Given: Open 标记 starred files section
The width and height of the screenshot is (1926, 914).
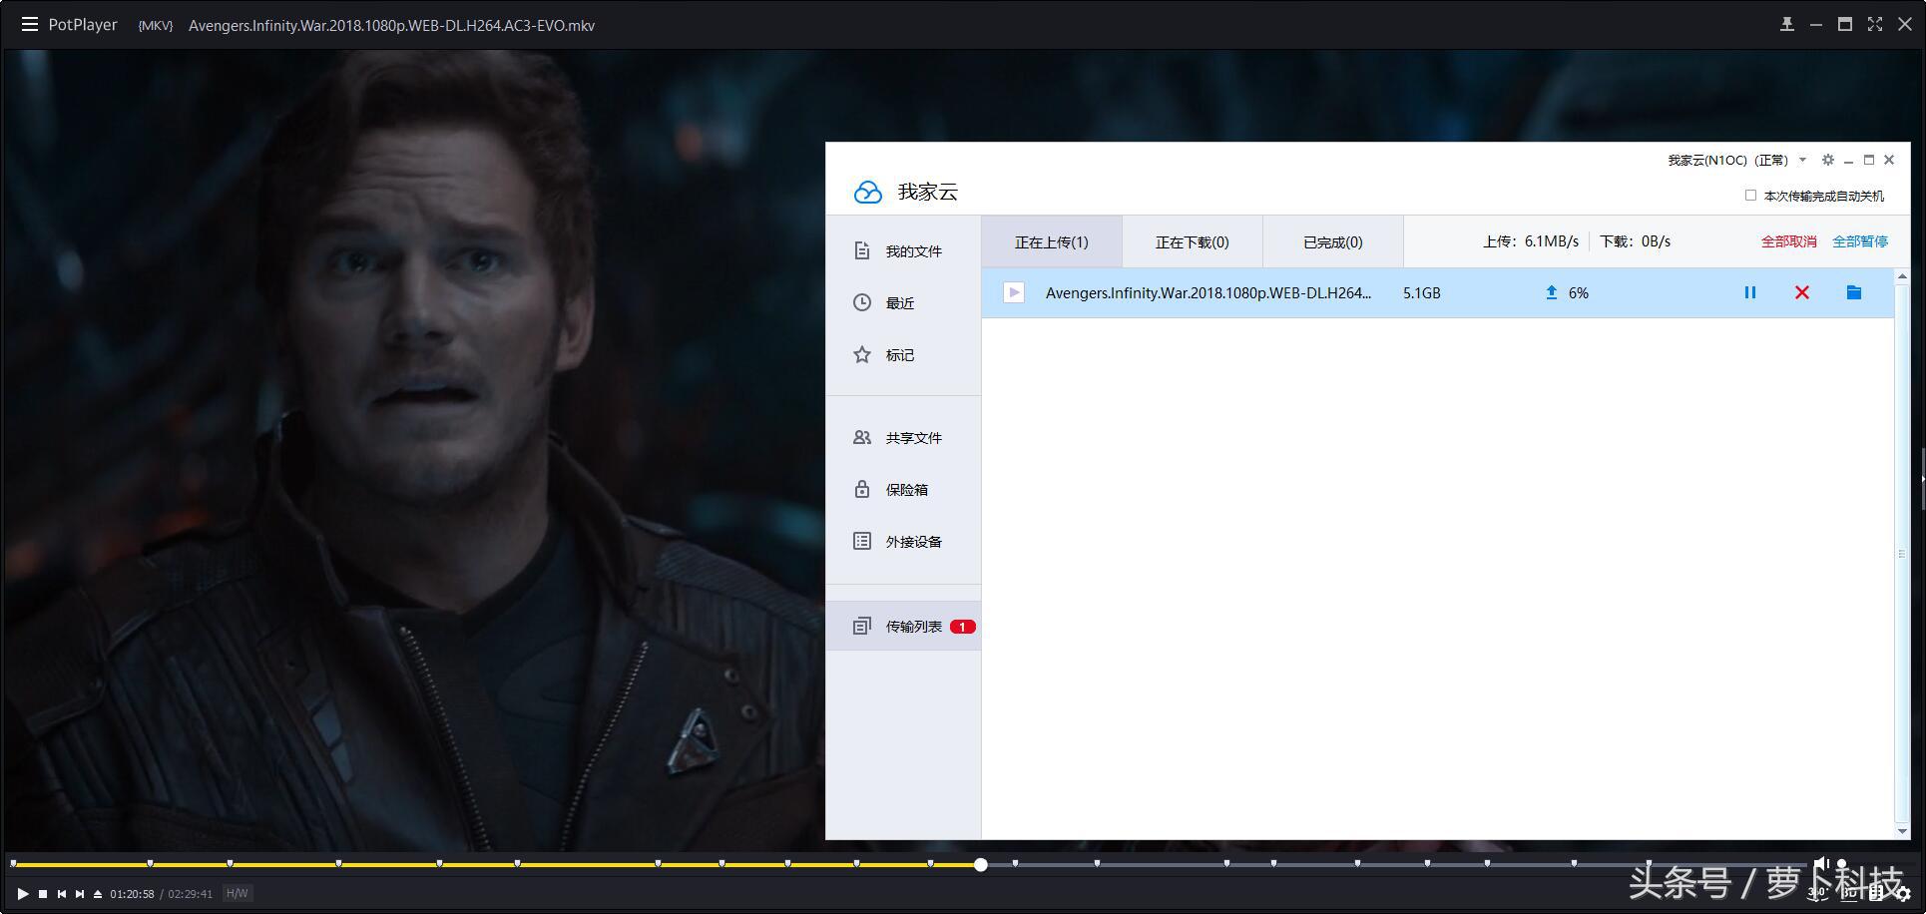Looking at the screenshot, I should pos(899,354).
